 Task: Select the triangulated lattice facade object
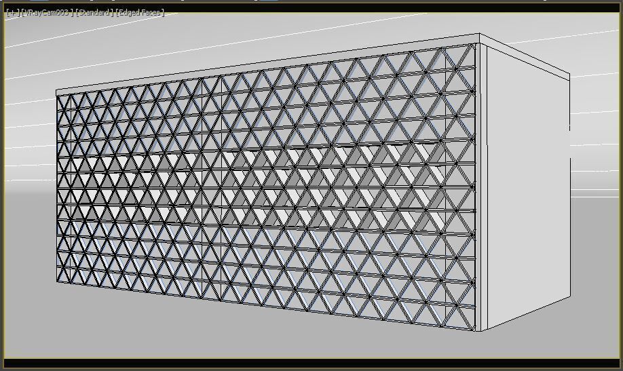265,187
